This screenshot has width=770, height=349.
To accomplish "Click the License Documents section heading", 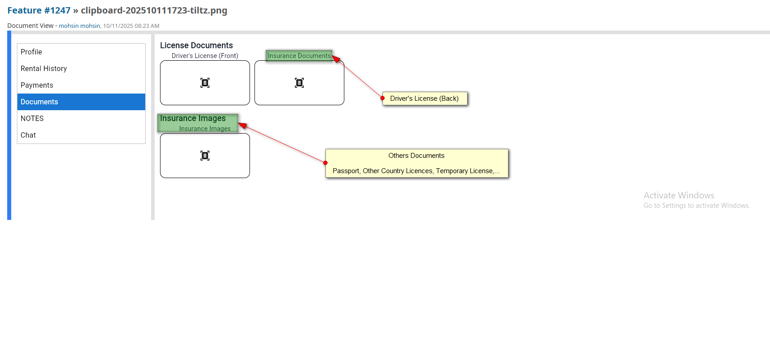I will click(196, 45).
